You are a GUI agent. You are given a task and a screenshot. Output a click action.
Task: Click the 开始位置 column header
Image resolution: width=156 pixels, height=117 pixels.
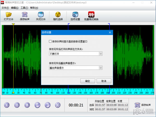(x=99, y=101)
